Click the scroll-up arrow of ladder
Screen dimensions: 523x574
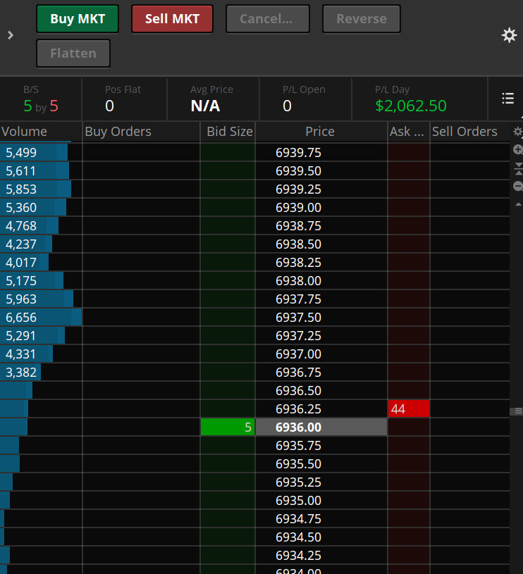click(x=518, y=204)
